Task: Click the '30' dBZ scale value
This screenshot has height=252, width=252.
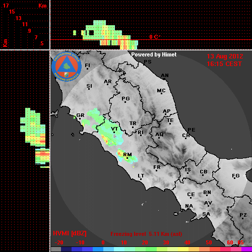Action: [166, 242]
